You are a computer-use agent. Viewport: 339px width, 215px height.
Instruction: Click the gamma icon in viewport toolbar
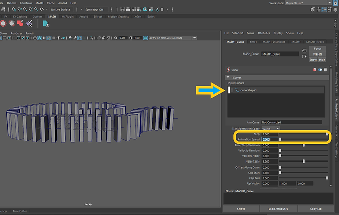[x=130, y=38]
